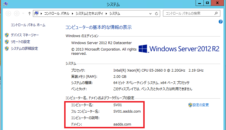Select the RAM value 2.00 GB
The image size is (226, 130).
pyautogui.click(x=120, y=76)
